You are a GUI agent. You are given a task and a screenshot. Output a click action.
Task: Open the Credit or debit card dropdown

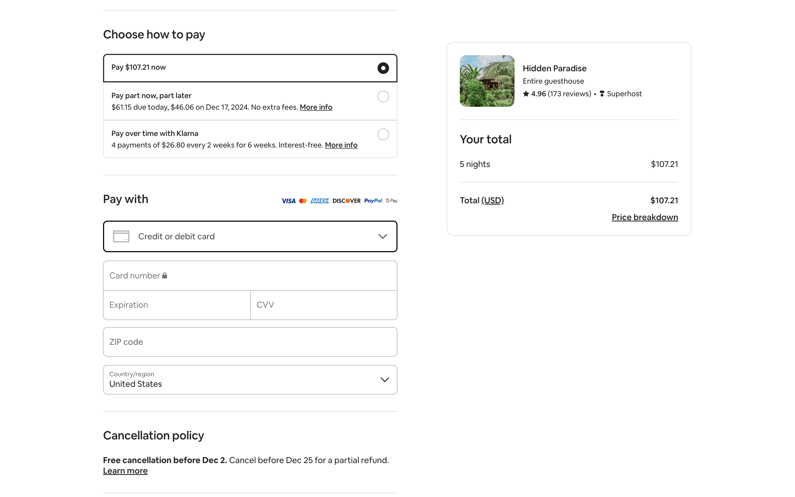[250, 236]
